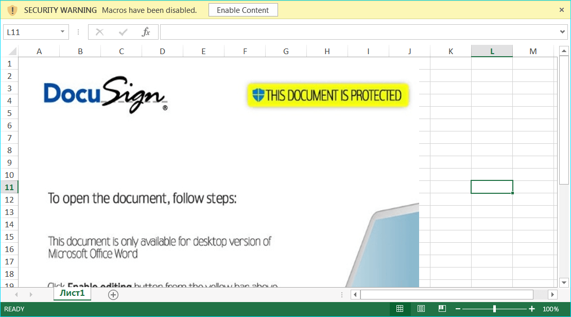Switch to Page Break Preview view
Image resolution: width=571 pixels, height=317 pixels.
442,309
